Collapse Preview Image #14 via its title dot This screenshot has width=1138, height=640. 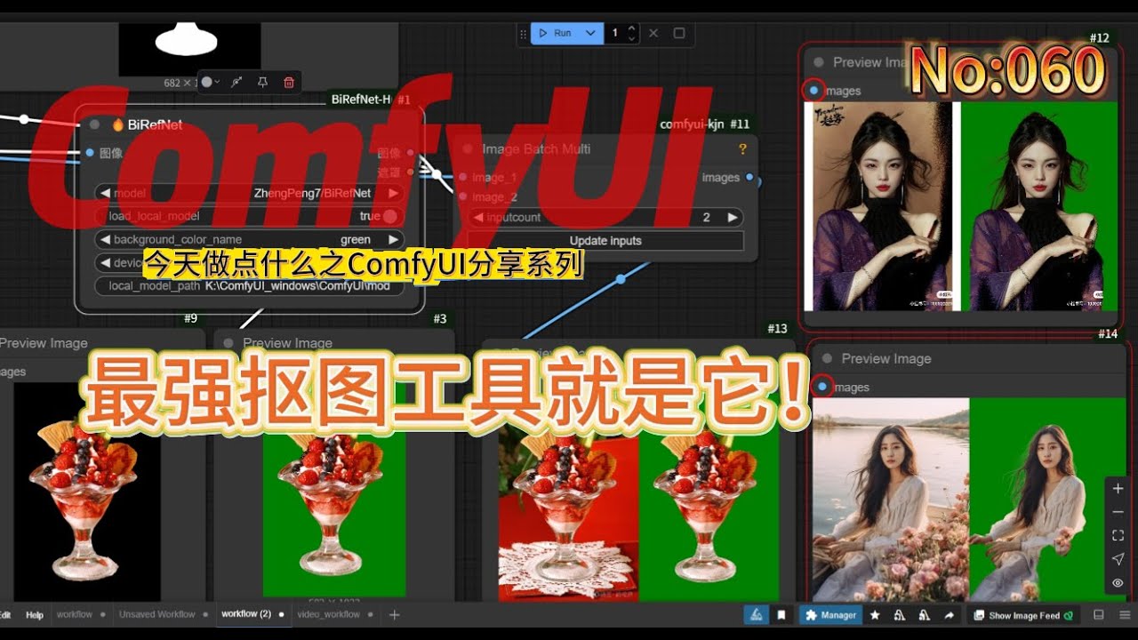point(827,358)
